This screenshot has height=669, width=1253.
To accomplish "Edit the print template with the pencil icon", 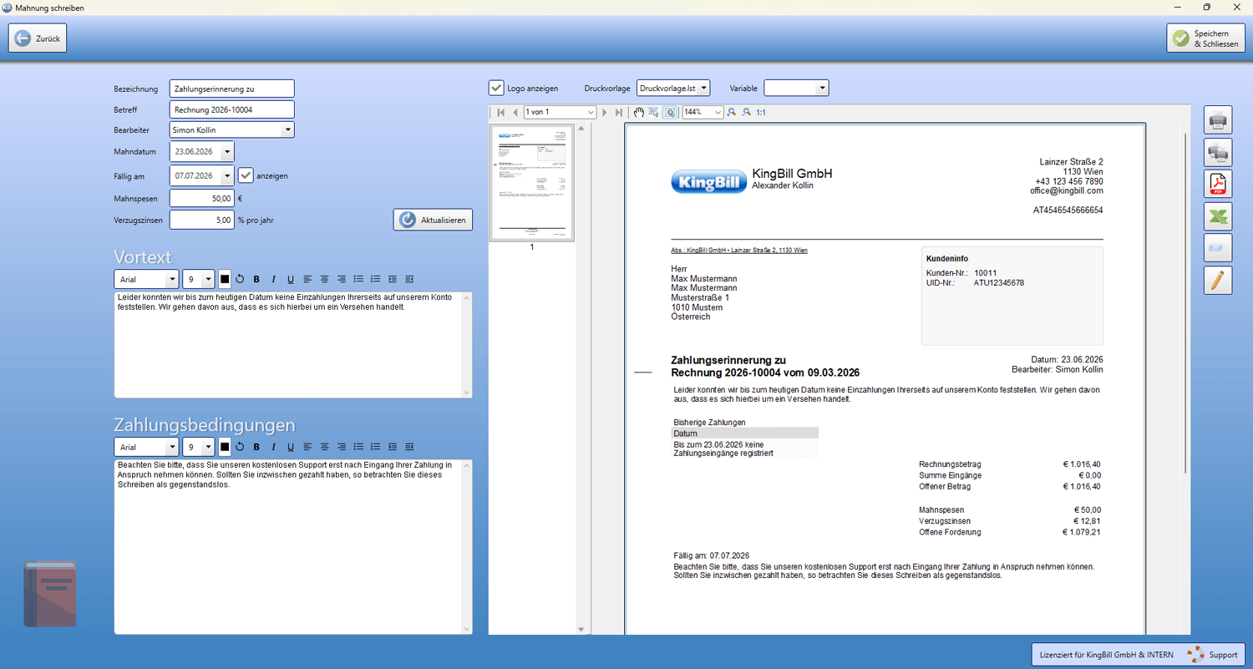I will (x=1218, y=280).
